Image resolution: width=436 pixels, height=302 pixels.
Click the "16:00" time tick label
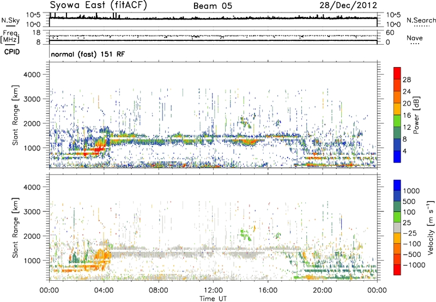268,291
